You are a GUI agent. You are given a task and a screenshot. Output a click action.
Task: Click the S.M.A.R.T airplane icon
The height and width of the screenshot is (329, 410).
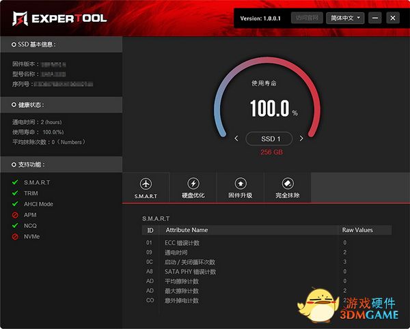tap(146, 184)
